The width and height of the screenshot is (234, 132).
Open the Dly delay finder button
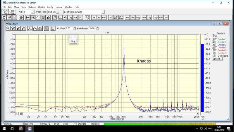point(156,18)
